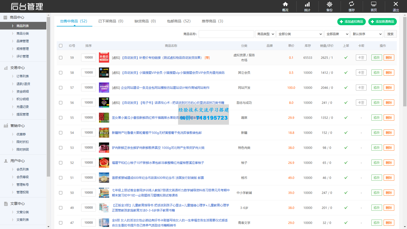407x229 pixels.
Task: Check the checkbox for product ID 58
Action: click(61, 73)
